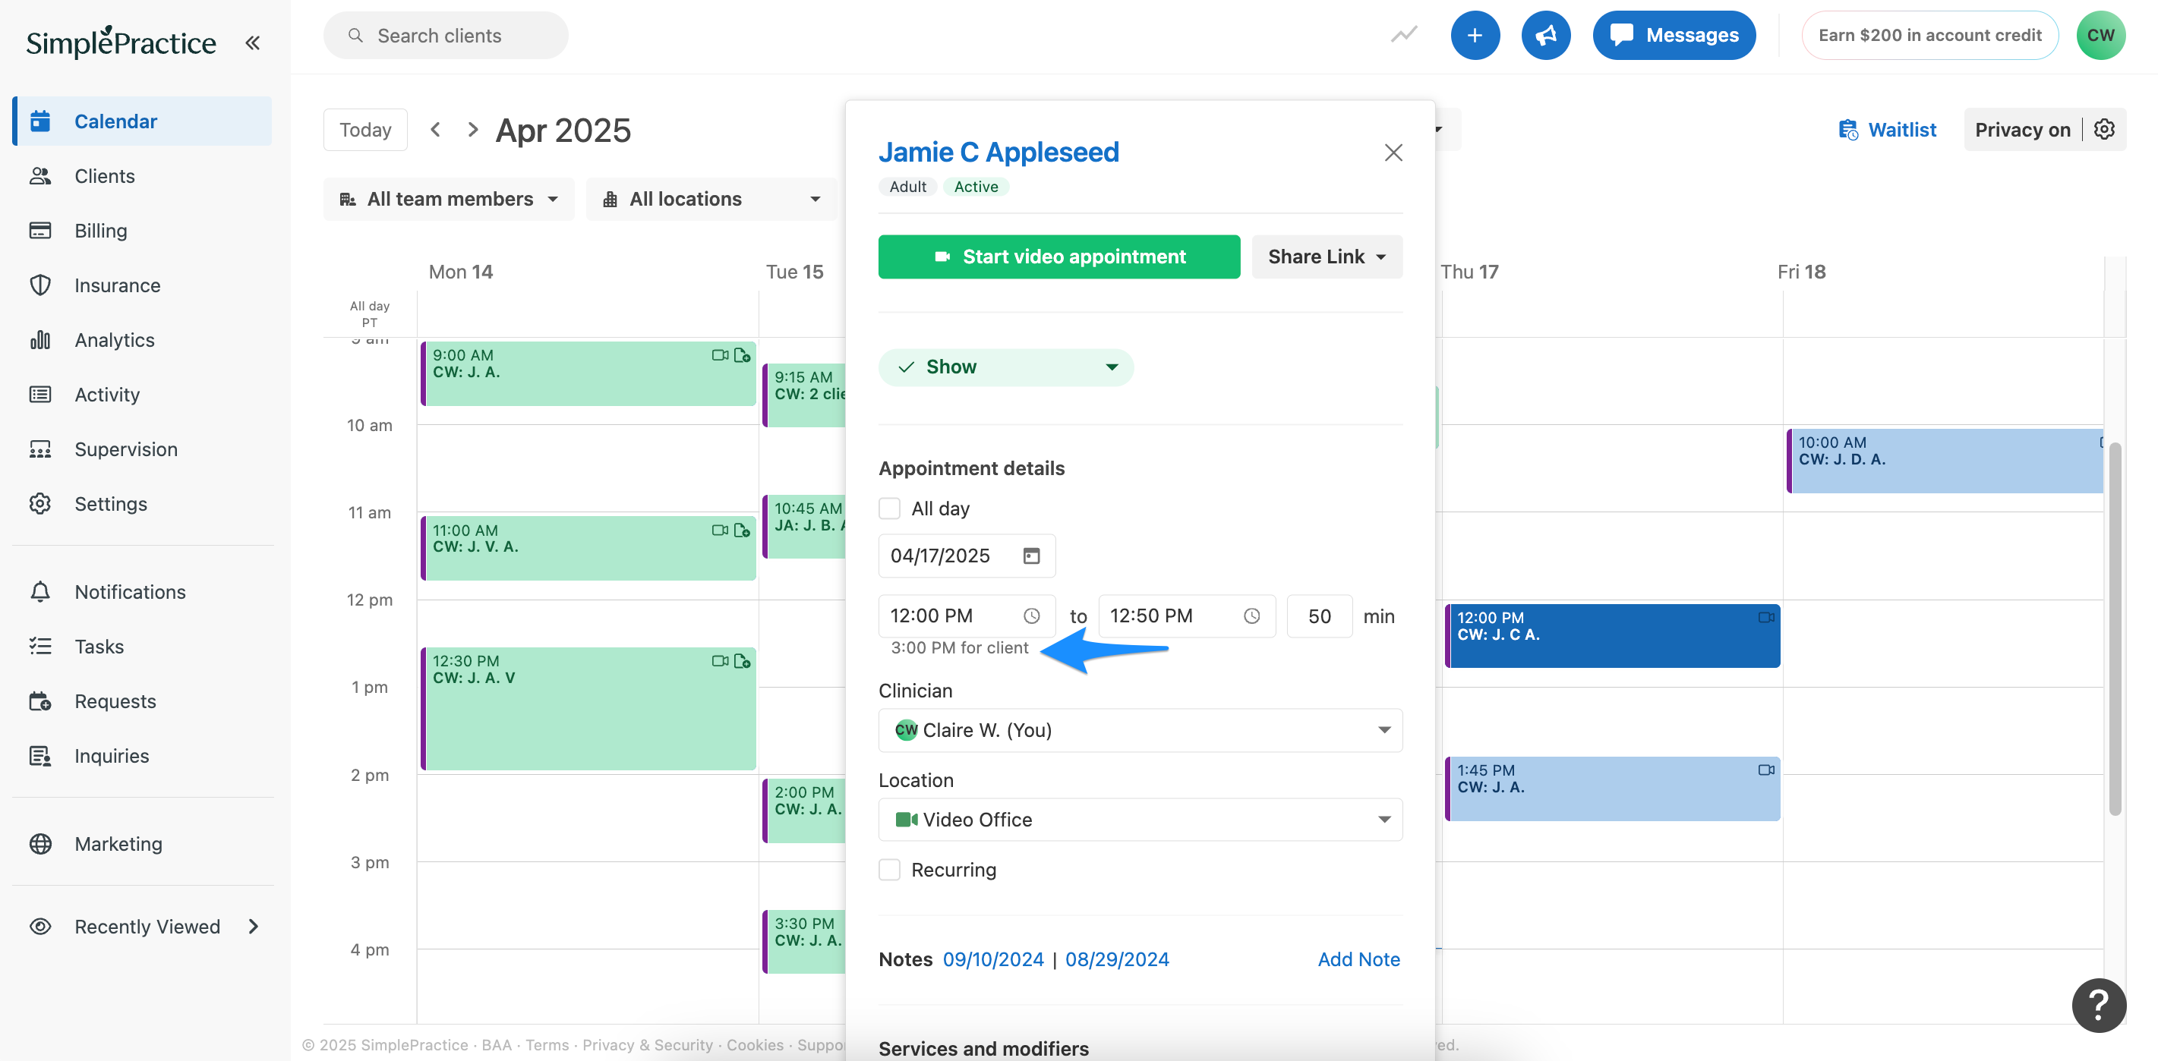Click the video icon on Monday 9:00 AM appointment
Viewport: 2158px width, 1061px height.
pyautogui.click(x=720, y=355)
